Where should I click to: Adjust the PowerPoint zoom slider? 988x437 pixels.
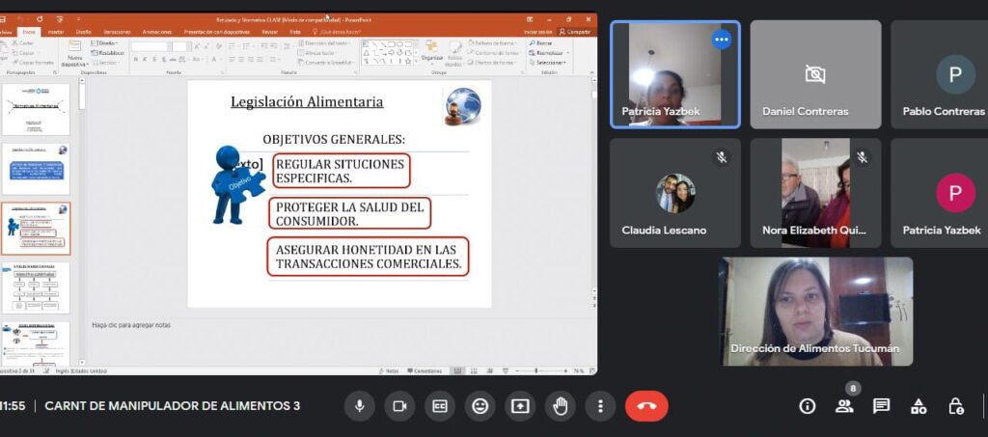click(x=538, y=370)
